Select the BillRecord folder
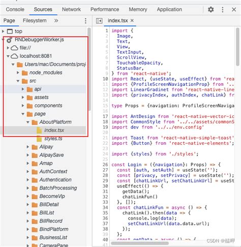This screenshot has width=241, height=247. [x=51, y=221]
